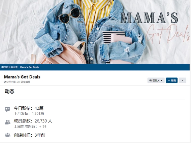This screenshot has width=191, height=143.
Task: Expand the chevron-down more options button
Action: click(x=182, y=80)
